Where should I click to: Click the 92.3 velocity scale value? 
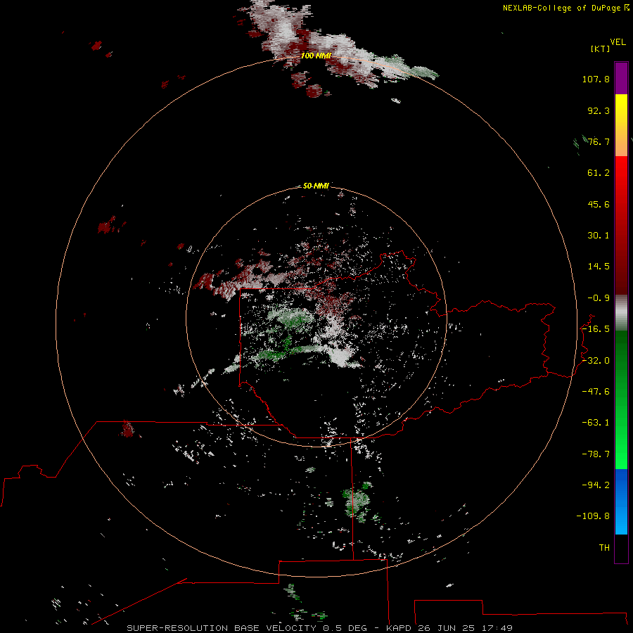tap(599, 110)
